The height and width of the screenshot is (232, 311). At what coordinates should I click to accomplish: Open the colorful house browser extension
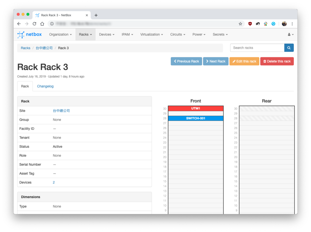click(265, 24)
